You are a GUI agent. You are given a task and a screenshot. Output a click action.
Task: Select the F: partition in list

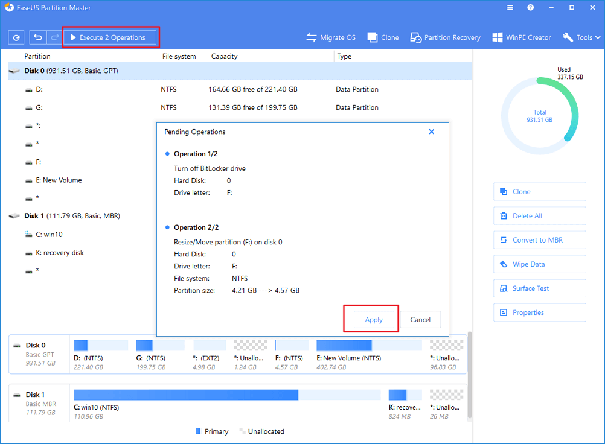click(82, 162)
